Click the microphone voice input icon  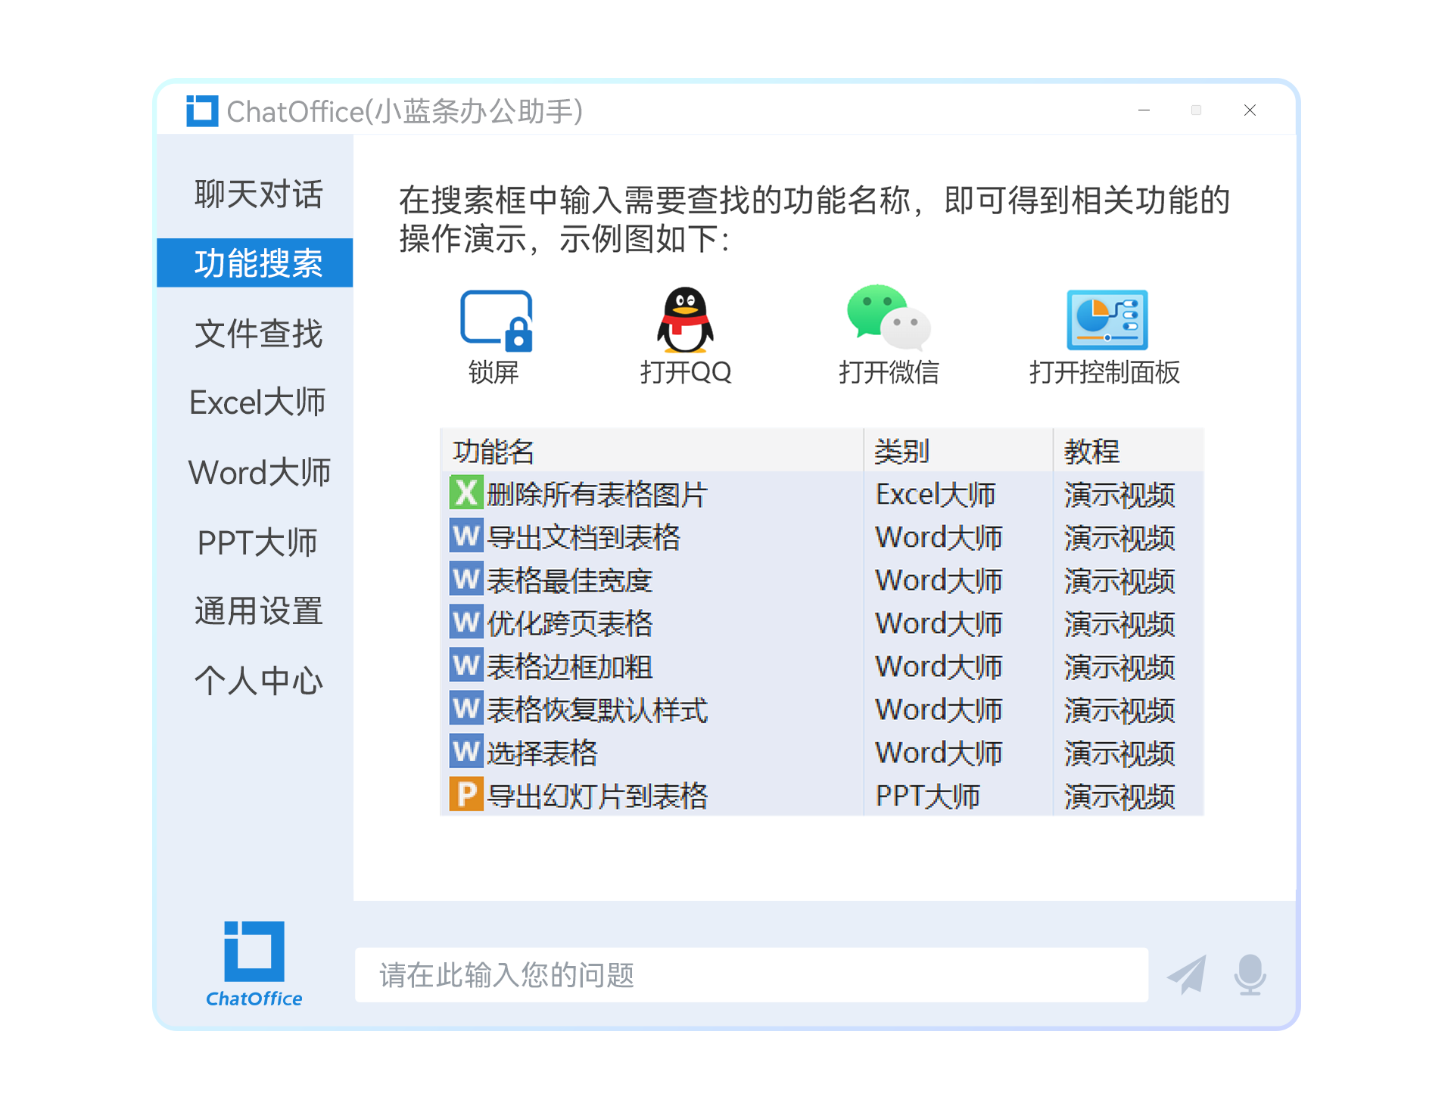(1250, 974)
